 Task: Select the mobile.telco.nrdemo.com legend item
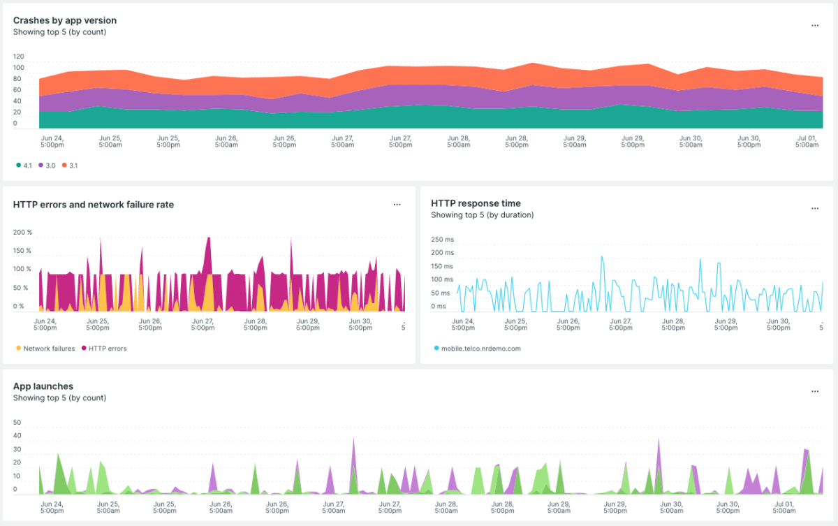tap(480, 348)
